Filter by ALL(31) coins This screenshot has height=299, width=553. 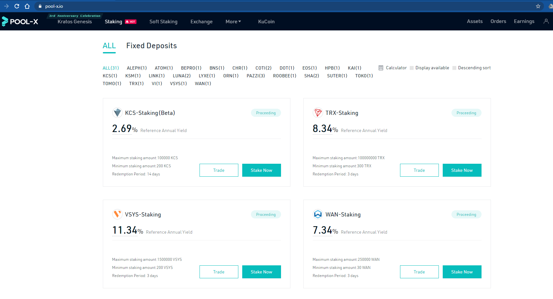point(111,68)
